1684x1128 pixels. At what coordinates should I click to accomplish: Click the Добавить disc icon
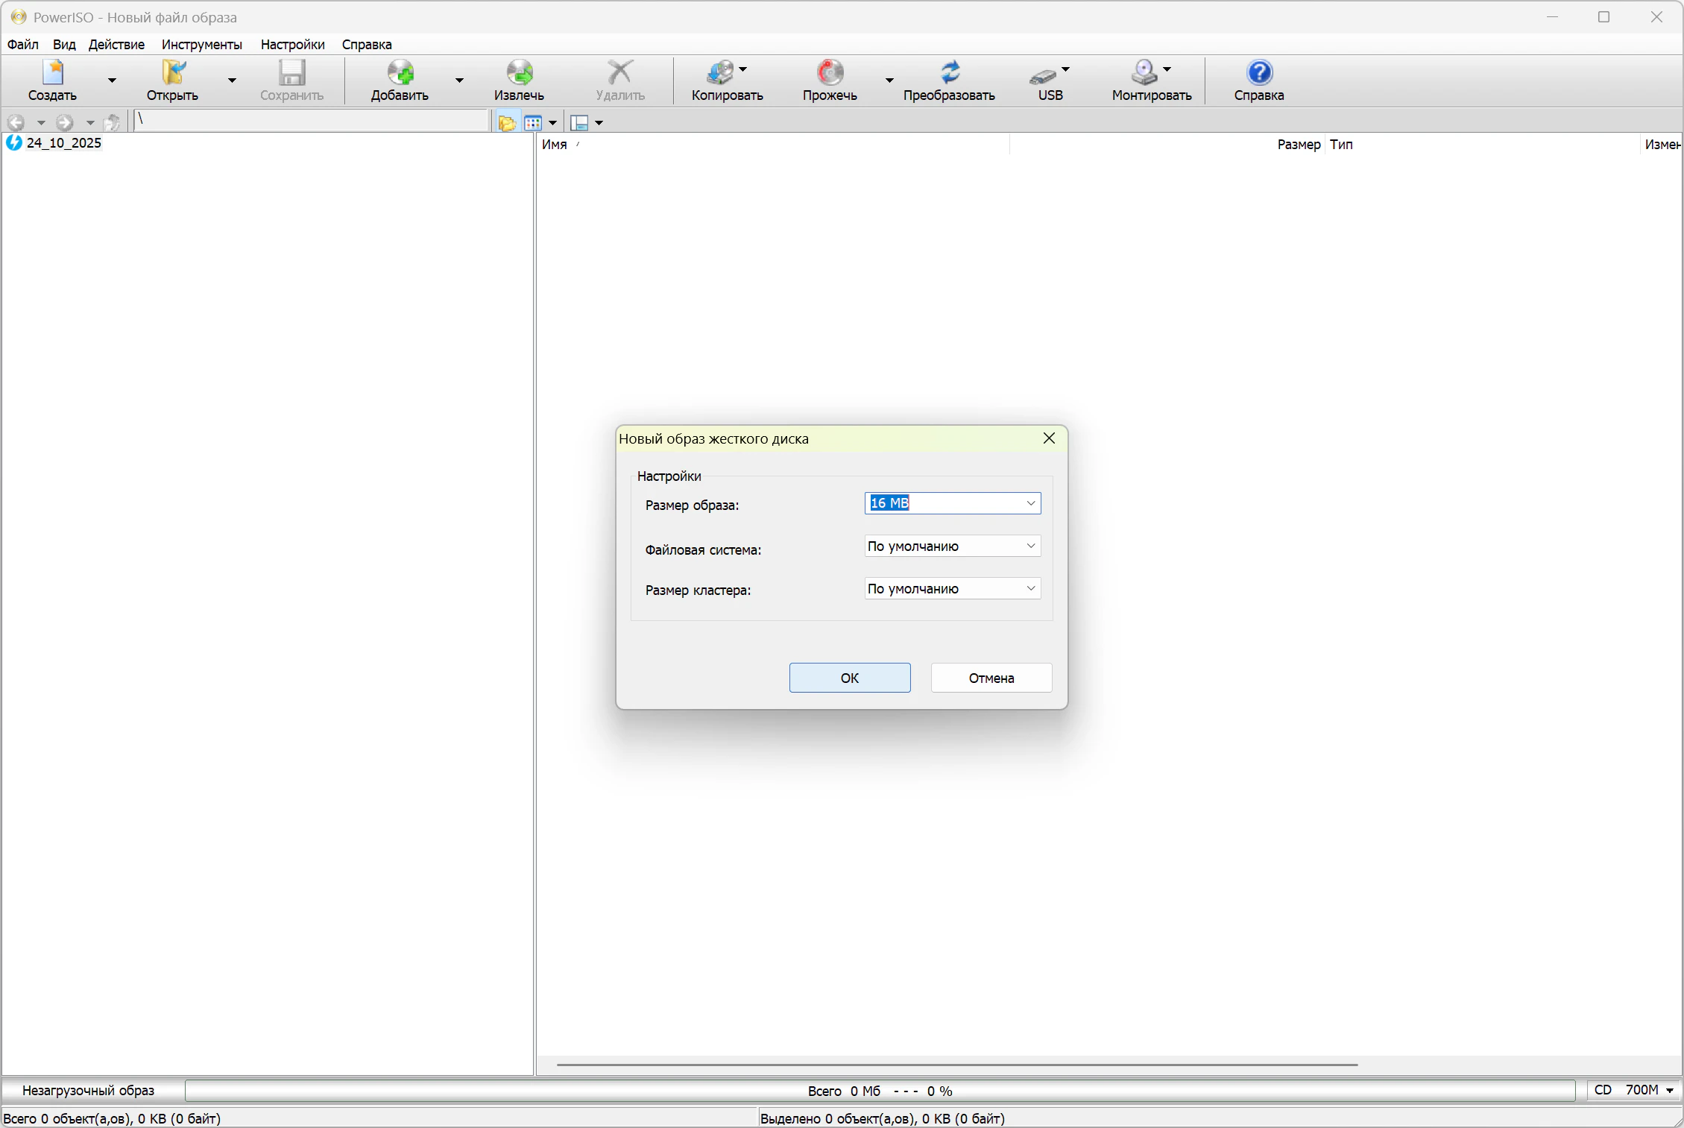(x=400, y=73)
